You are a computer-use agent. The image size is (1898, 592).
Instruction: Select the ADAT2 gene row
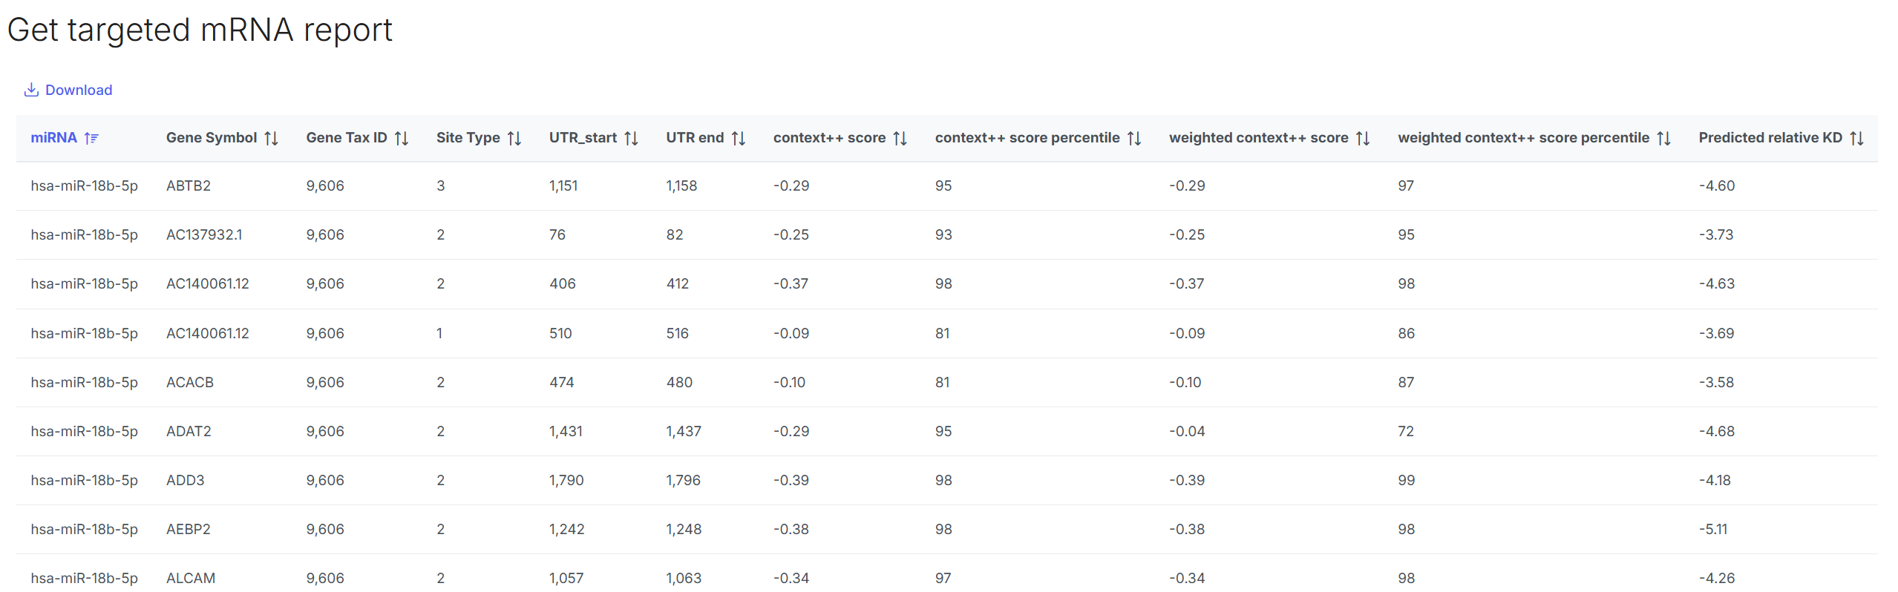tap(189, 431)
